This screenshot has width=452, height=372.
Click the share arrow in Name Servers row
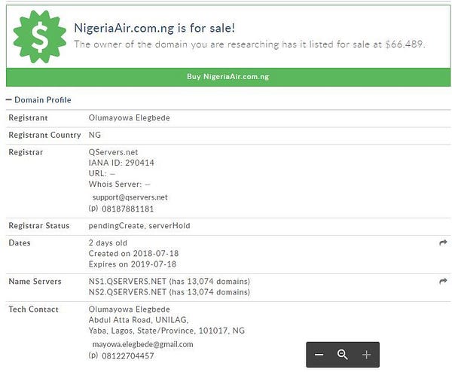443,281
